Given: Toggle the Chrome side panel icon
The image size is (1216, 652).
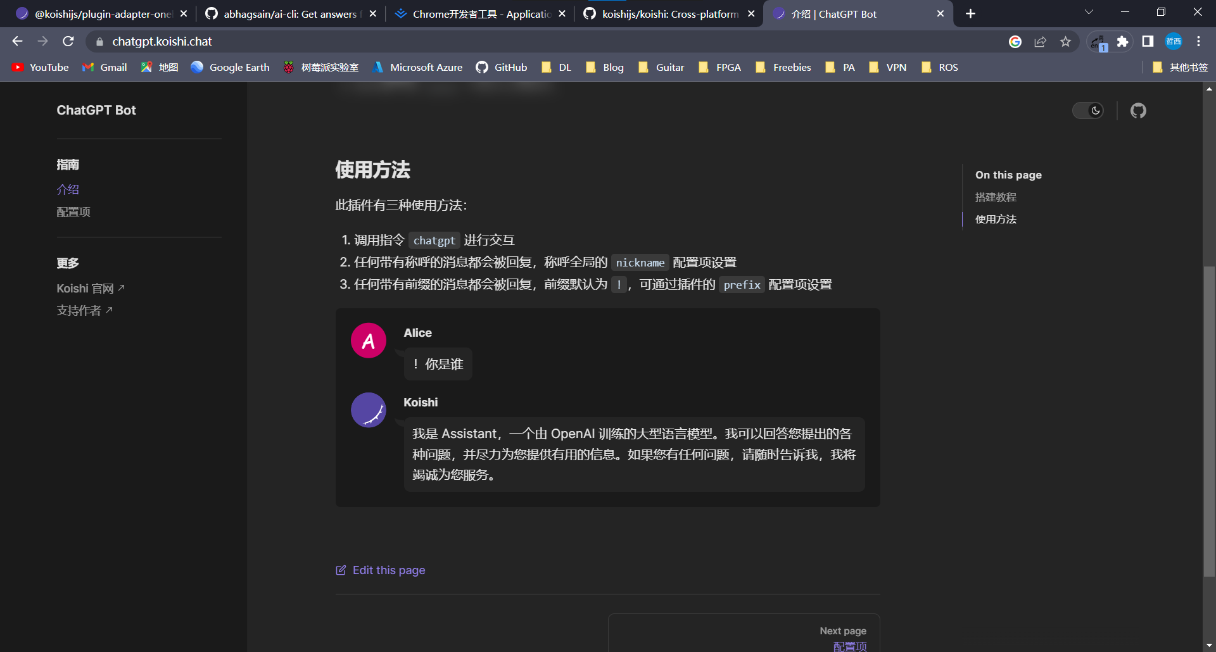Looking at the screenshot, I should pos(1148,42).
